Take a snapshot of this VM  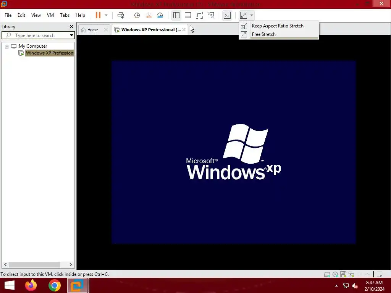click(x=137, y=15)
